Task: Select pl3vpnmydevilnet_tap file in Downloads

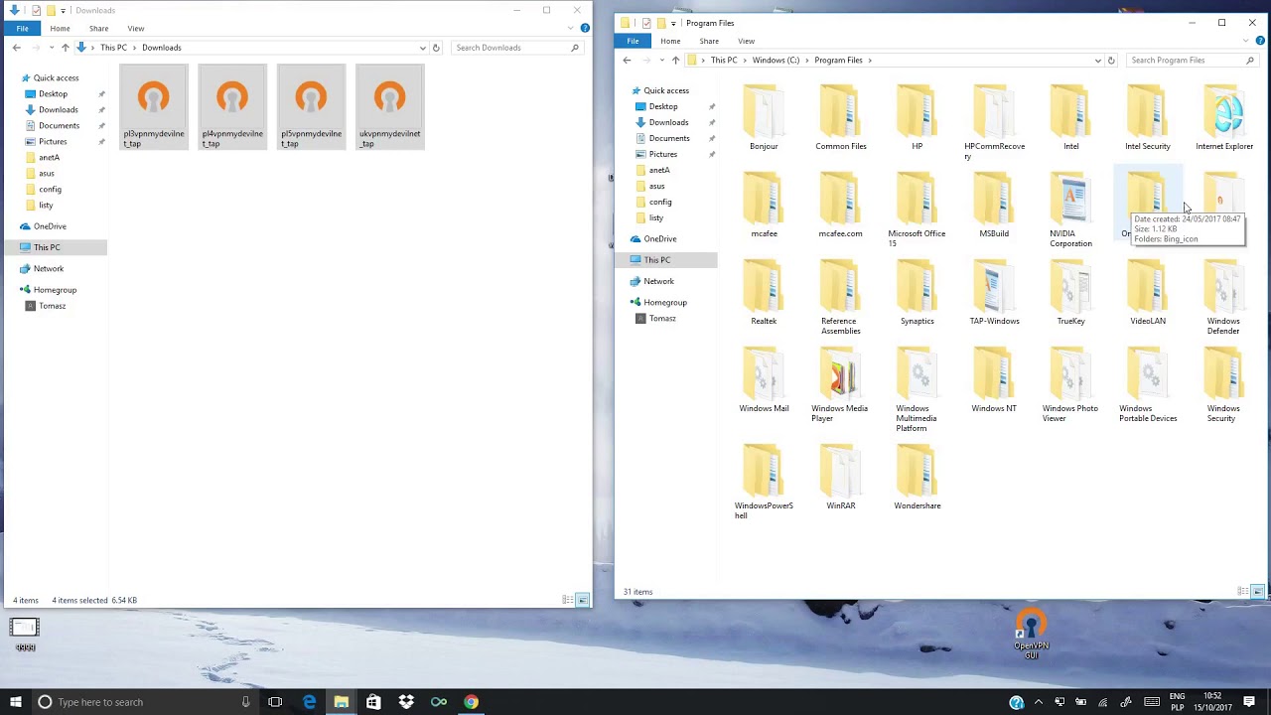Action: coord(153,107)
